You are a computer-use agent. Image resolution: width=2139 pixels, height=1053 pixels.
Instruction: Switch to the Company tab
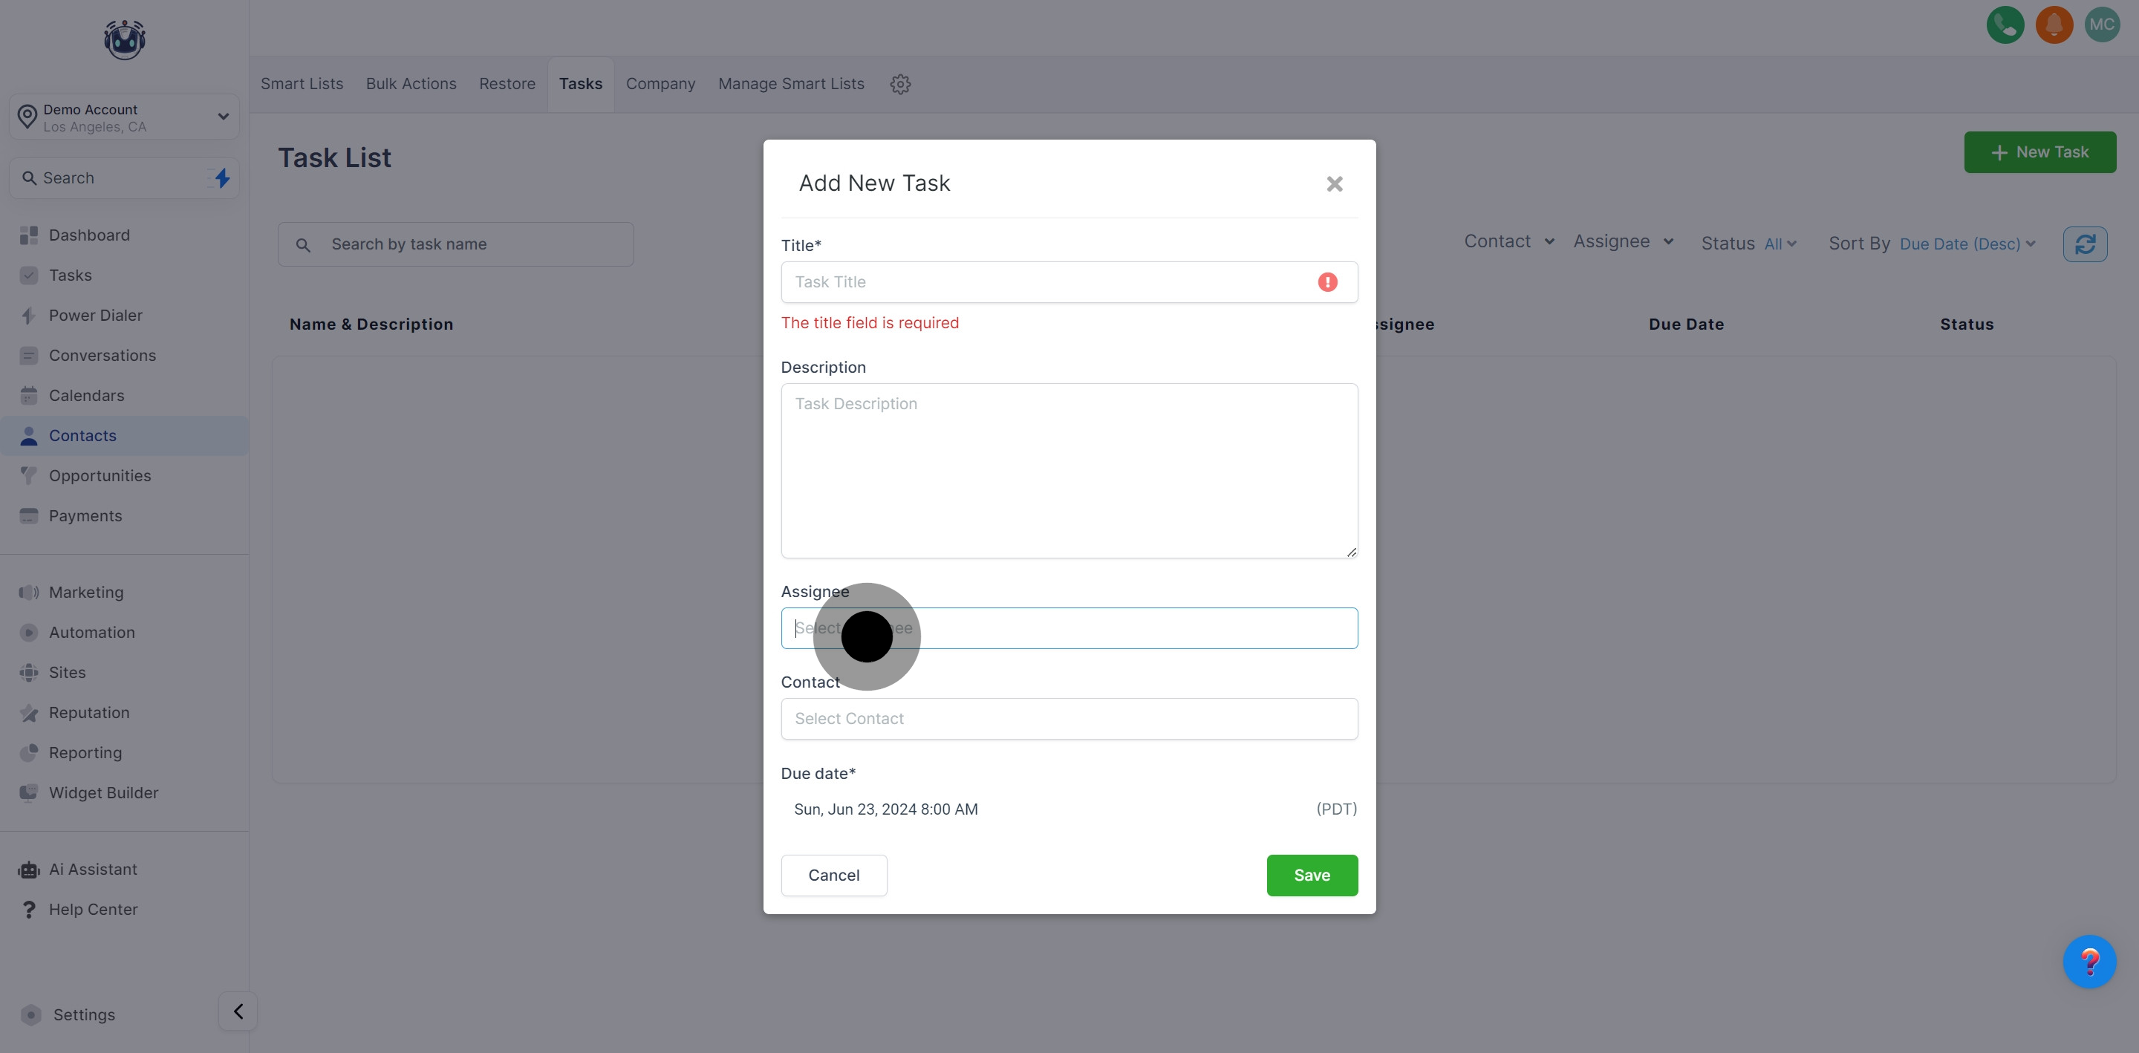(660, 84)
